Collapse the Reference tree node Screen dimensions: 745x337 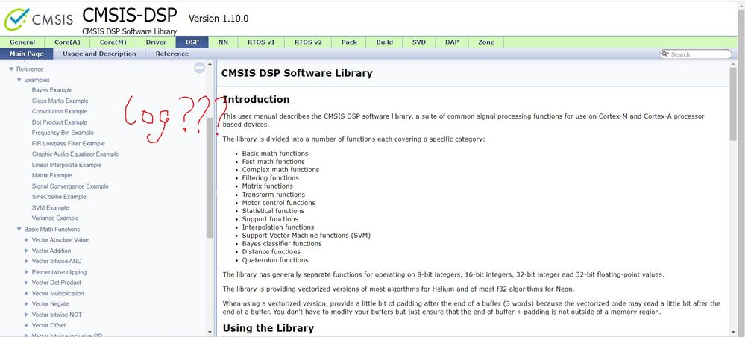11,69
